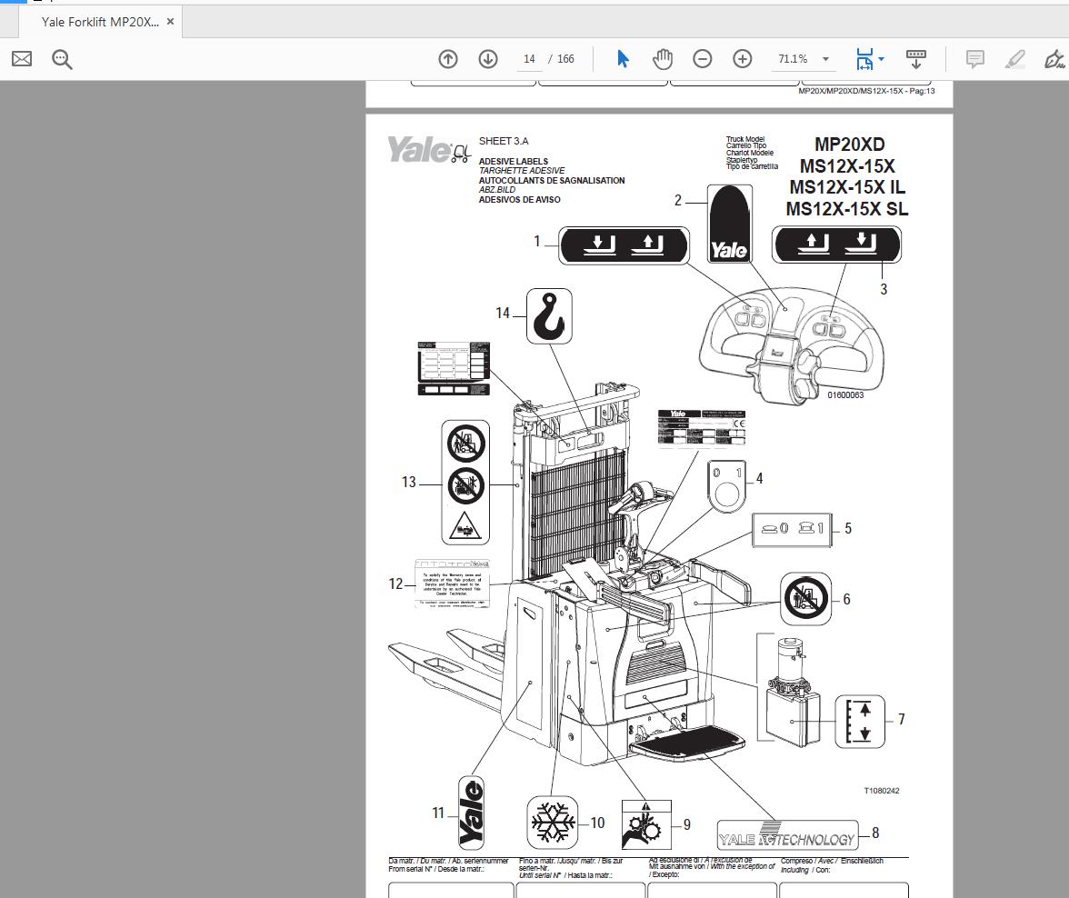The width and height of the screenshot is (1069, 898).
Task: Open the search tool
Action: point(61,58)
